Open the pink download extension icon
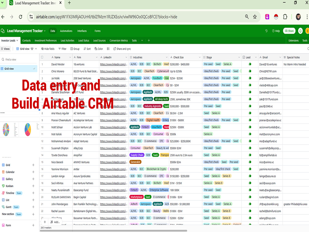Viewport: 309px width, 232px height. (267, 17)
